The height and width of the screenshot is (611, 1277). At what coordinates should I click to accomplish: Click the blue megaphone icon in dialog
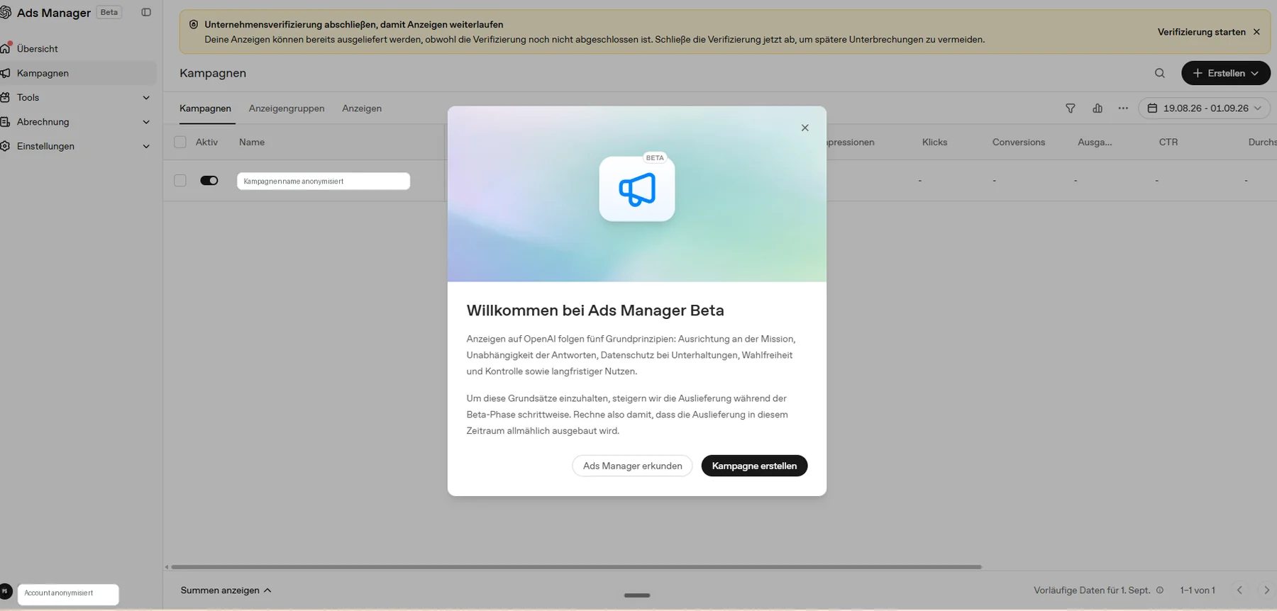(x=637, y=189)
